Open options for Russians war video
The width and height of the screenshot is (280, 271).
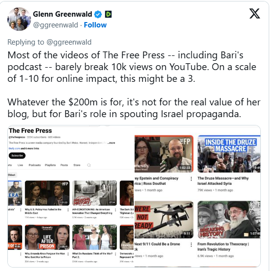click(115, 254)
